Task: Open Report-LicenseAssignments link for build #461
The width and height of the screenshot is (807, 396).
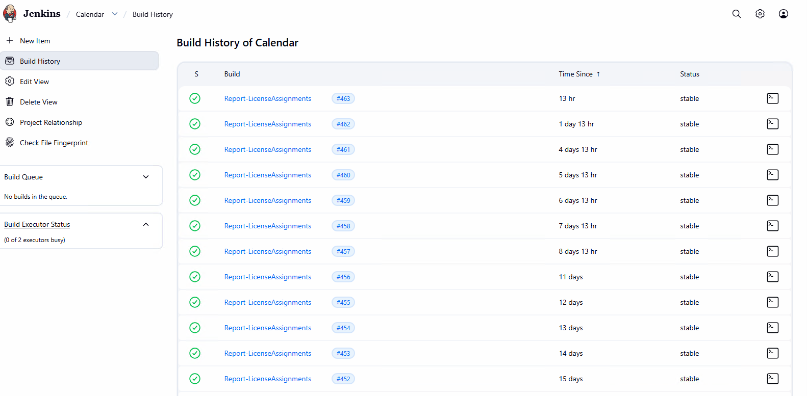Action: pyautogui.click(x=267, y=149)
